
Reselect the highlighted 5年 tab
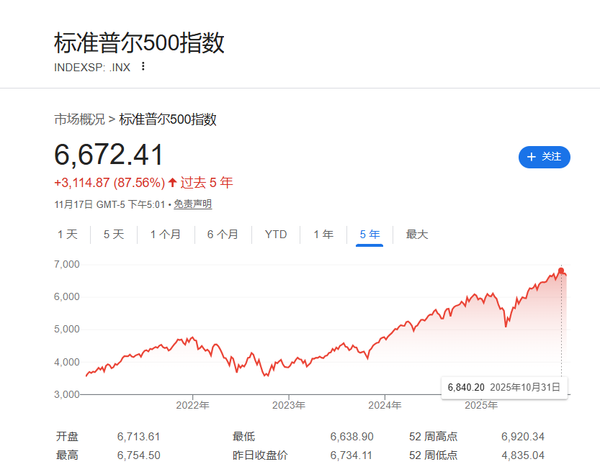click(369, 234)
